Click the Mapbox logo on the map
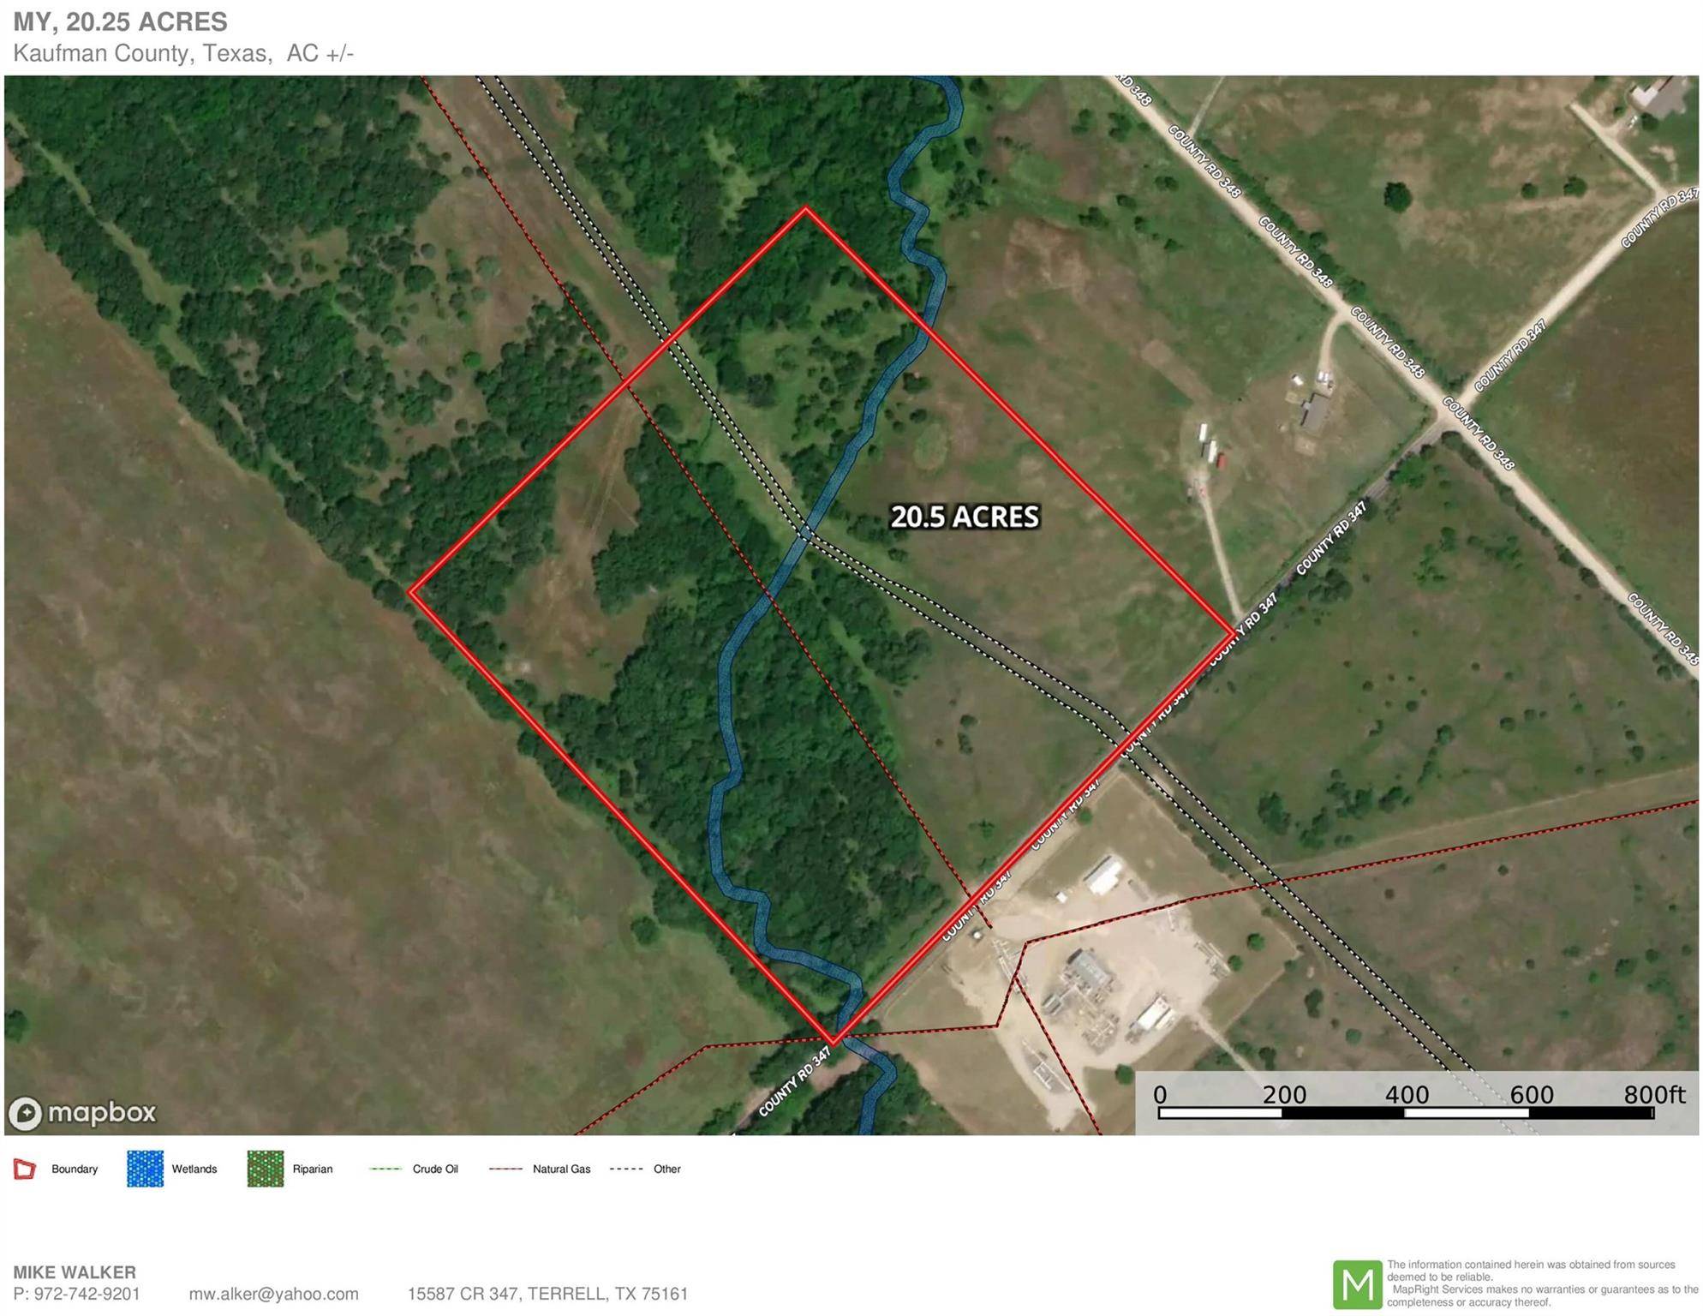Image resolution: width=1703 pixels, height=1316 pixels. click(82, 1113)
